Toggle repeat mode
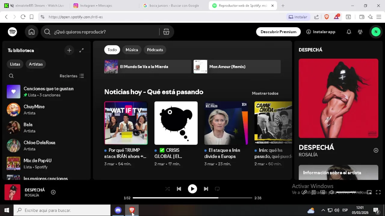Viewport: 385px width, 216px height. click(217, 189)
